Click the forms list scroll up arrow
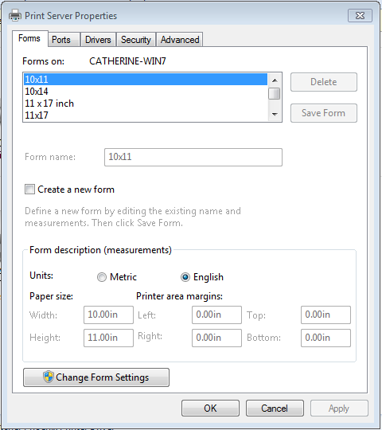The width and height of the screenshot is (382, 430). [275, 80]
